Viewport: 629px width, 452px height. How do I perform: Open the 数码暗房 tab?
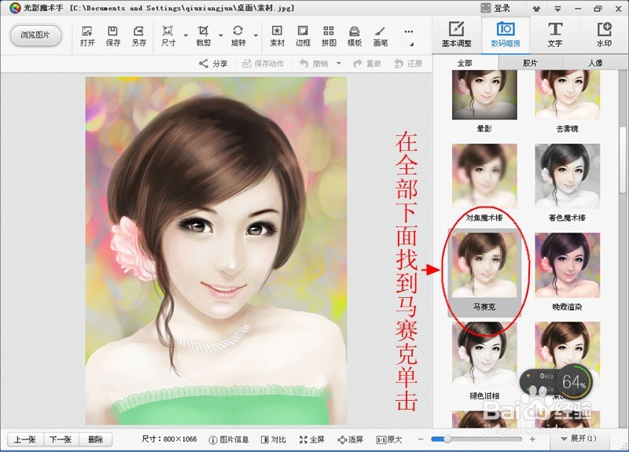click(x=506, y=35)
